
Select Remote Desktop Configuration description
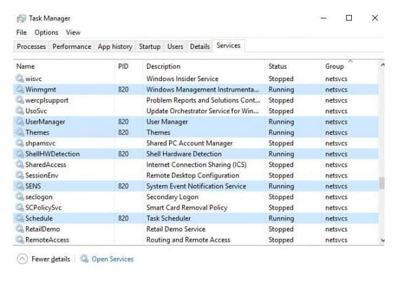(x=193, y=175)
